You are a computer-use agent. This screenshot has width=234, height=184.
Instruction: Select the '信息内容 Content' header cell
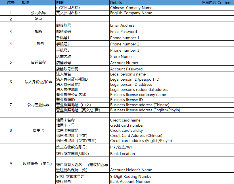218,3
